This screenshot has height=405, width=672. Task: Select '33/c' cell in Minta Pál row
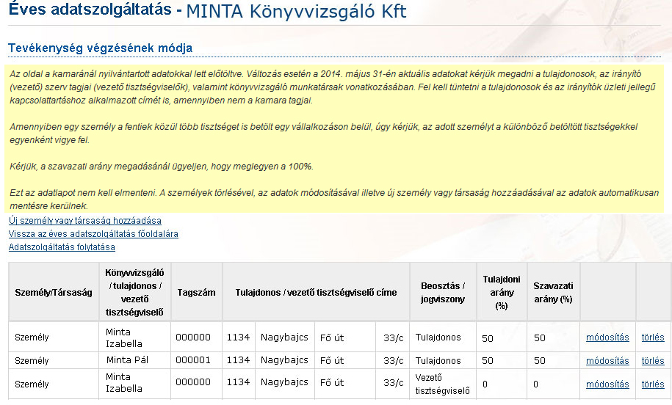coord(393,360)
